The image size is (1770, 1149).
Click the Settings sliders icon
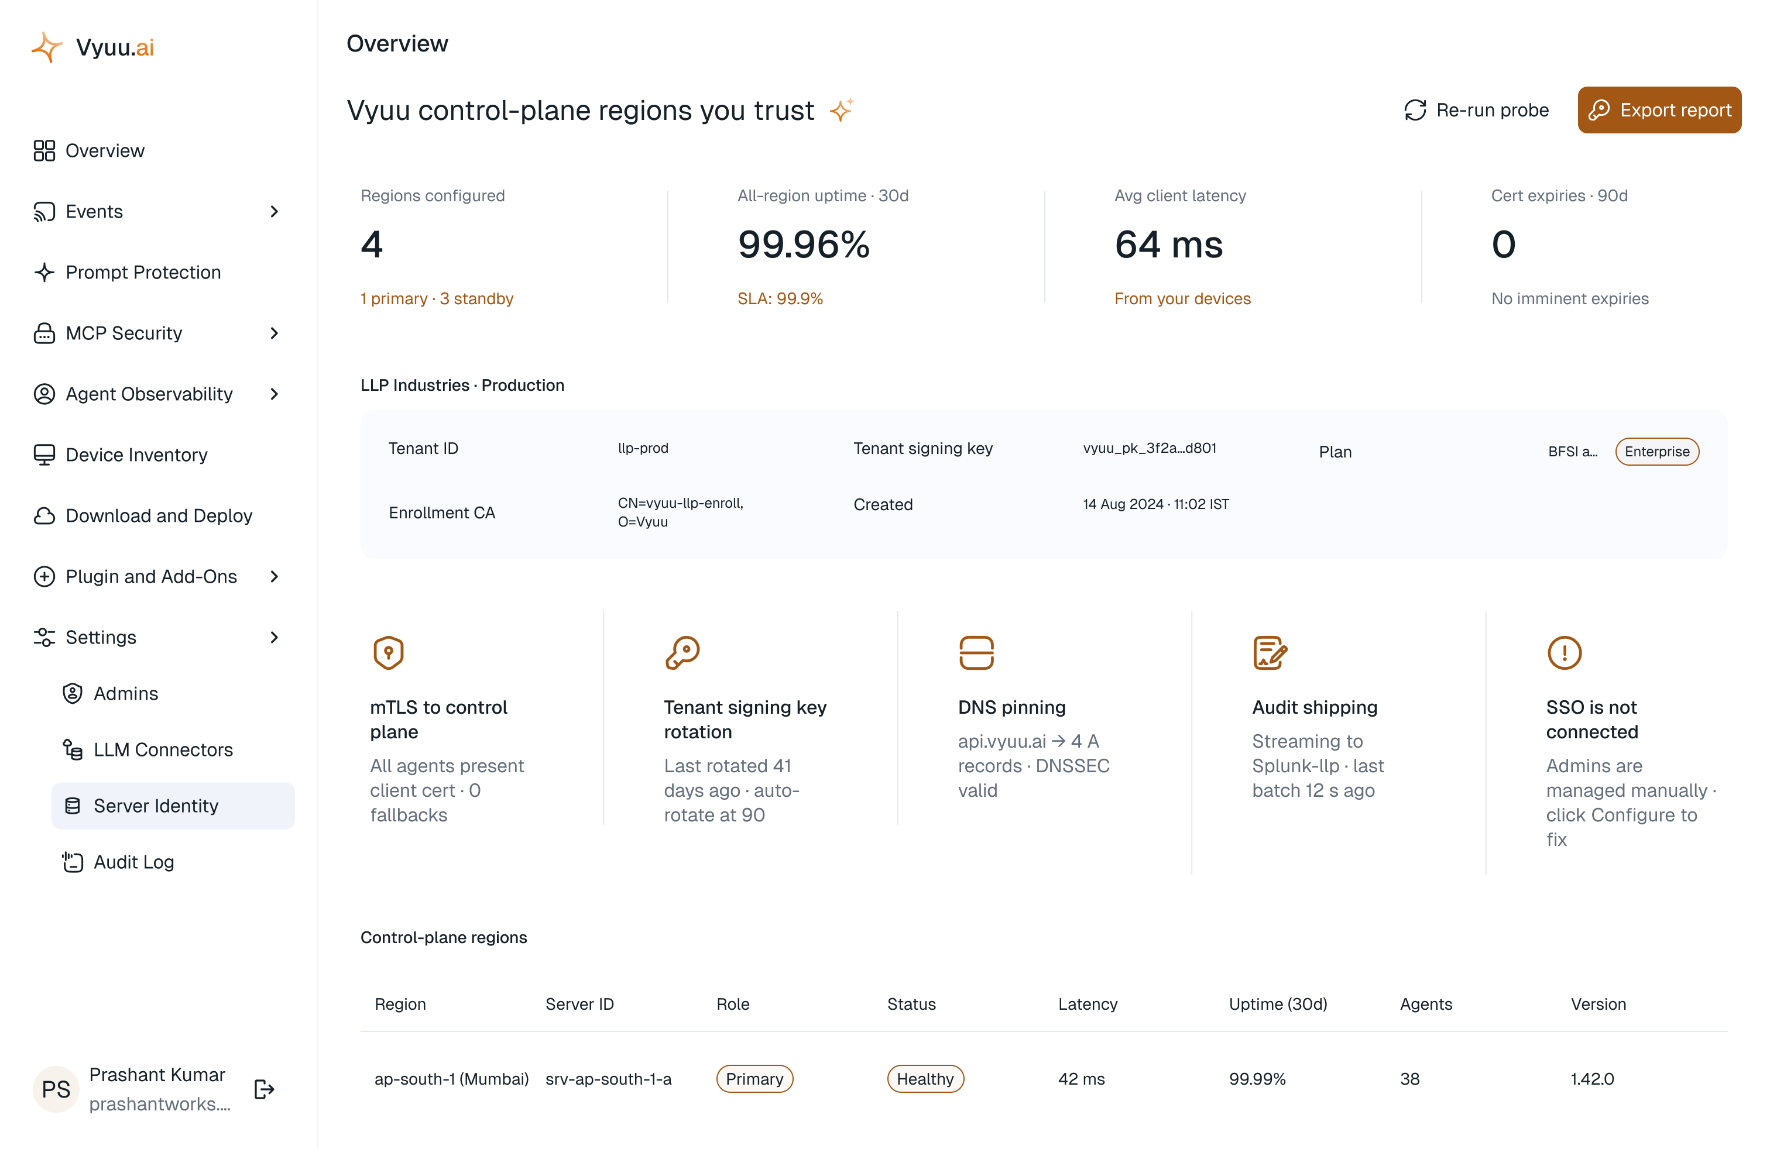(44, 638)
